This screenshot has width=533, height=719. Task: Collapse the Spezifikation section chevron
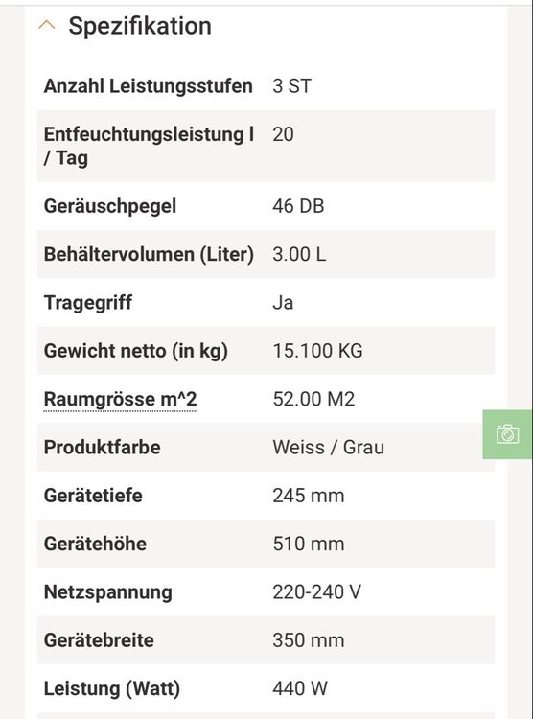coord(47,25)
